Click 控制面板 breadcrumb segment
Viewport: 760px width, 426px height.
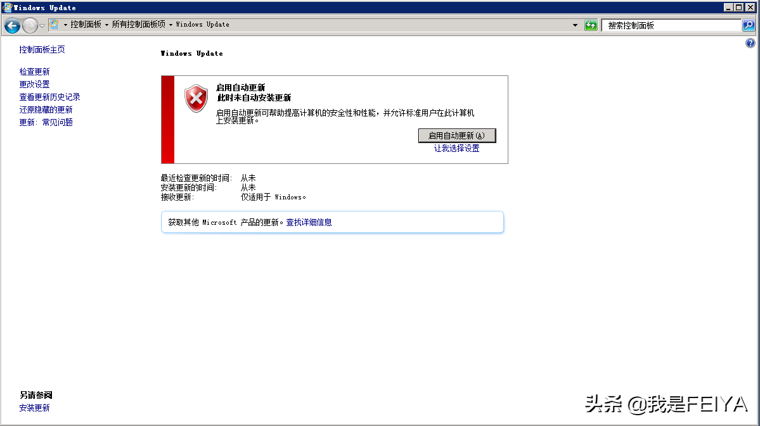86,24
